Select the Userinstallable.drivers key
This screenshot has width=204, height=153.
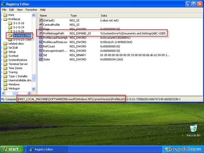coord(20,80)
